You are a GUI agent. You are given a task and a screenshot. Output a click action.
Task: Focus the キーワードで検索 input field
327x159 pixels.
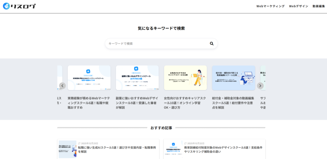(156, 44)
